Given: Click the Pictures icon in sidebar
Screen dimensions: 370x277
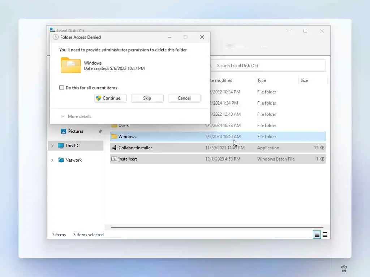Looking at the screenshot, I should [x=64, y=131].
